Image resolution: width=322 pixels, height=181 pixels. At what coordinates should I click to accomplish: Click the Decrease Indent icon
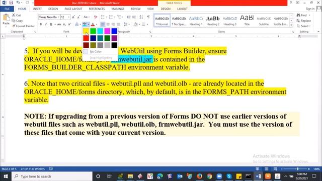pyautogui.click(x=129, y=17)
